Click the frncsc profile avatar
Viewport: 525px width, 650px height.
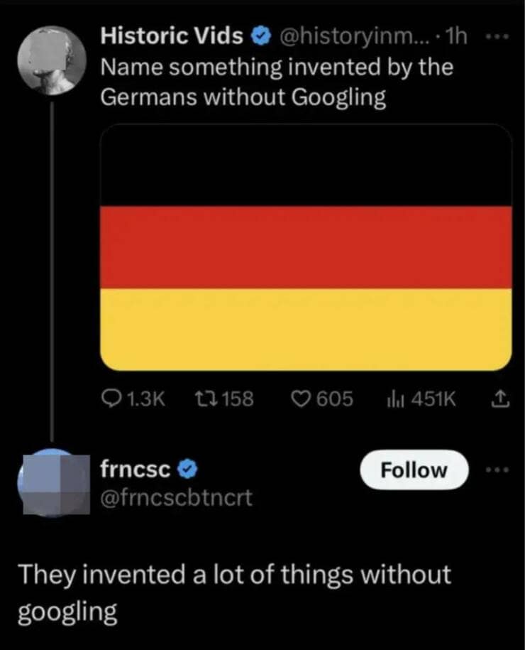click(52, 484)
